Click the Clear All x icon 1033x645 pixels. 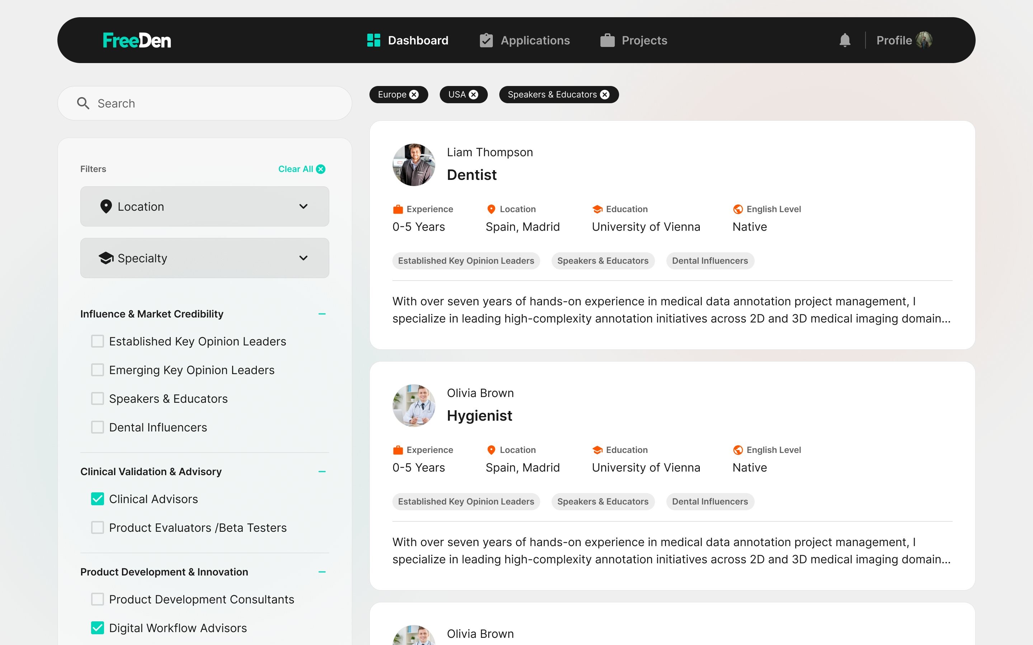[321, 169]
